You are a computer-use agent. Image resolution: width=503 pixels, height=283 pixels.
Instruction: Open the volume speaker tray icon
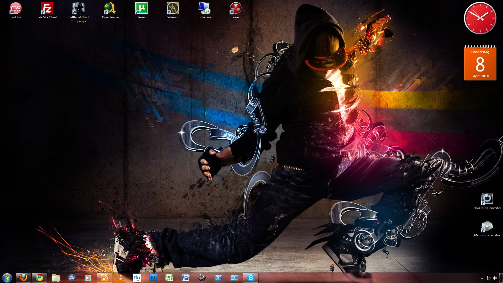point(495,278)
